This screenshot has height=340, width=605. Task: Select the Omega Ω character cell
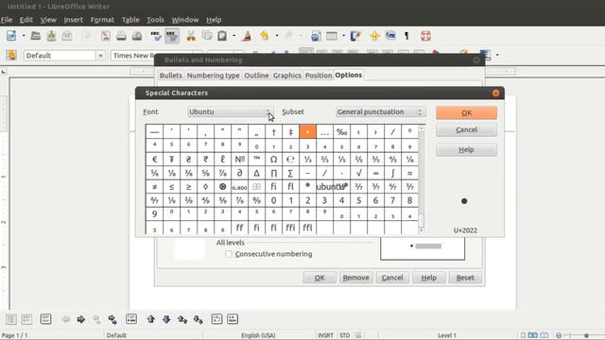(273, 160)
